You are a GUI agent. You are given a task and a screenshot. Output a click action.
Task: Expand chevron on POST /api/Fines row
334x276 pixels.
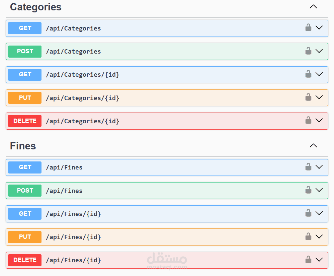319,190
